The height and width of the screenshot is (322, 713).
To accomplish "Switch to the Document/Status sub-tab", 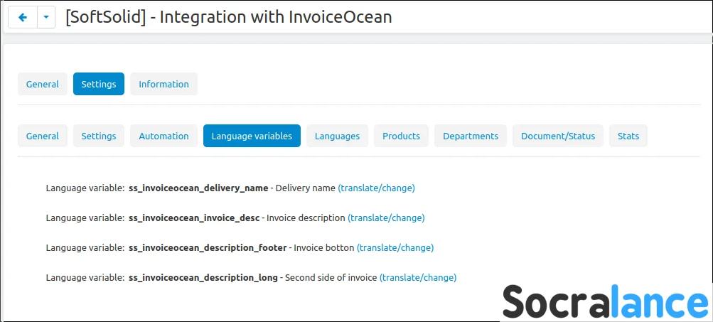I will tap(558, 136).
